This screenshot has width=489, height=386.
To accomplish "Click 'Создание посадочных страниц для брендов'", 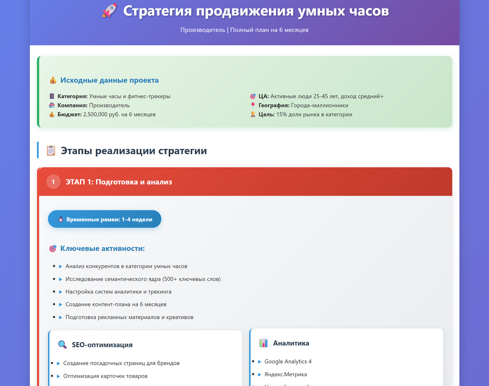I will pos(121,363).
